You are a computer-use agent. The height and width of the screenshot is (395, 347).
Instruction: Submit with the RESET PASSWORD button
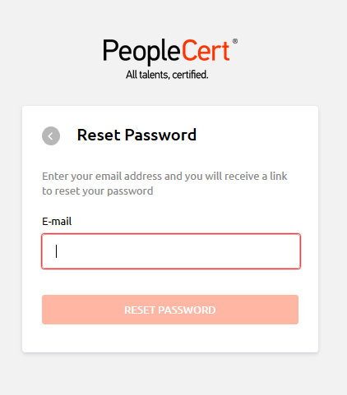170,310
